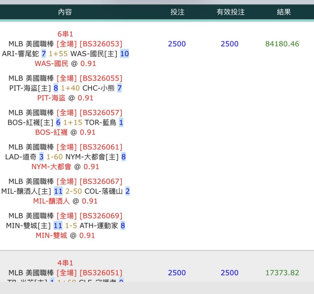Click handicap 2-50
Screen dimensions: 314x294
pos(74,191)
